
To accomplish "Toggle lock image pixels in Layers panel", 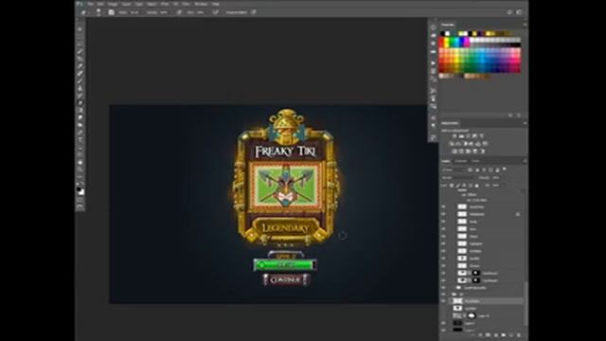I will pyautogui.click(x=458, y=186).
